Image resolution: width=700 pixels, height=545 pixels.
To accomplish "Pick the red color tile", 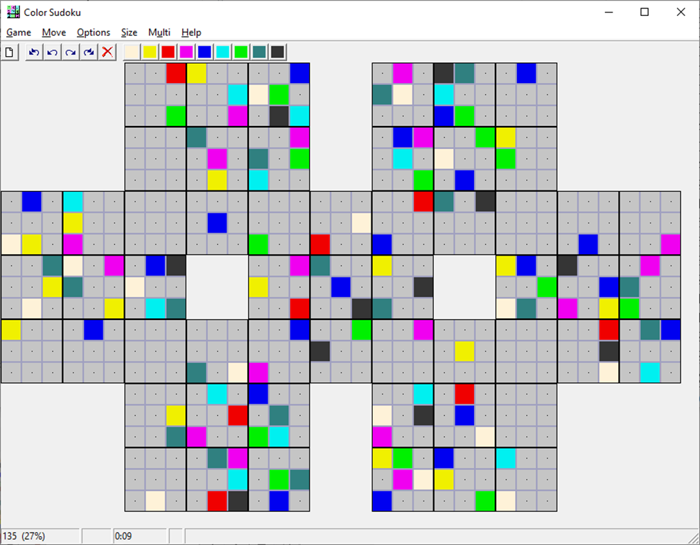I will [167, 51].
